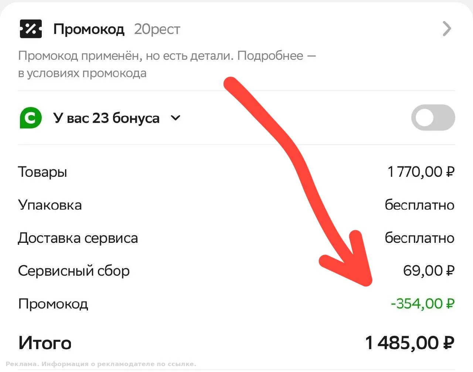This screenshot has width=473, height=372.
Task: Tap the Доставка сервиса row label
Action: (x=78, y=238)
